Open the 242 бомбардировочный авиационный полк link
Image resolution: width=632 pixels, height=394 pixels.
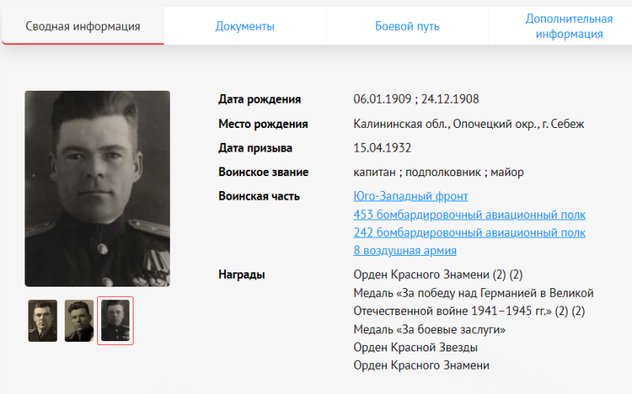click(469, 232)
